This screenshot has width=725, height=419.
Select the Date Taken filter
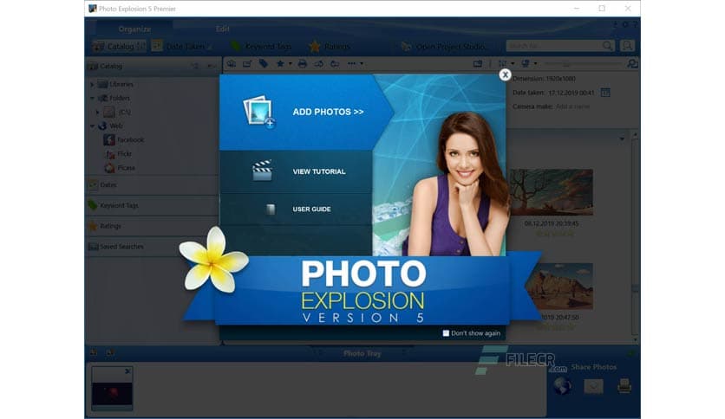coord(183,46)
